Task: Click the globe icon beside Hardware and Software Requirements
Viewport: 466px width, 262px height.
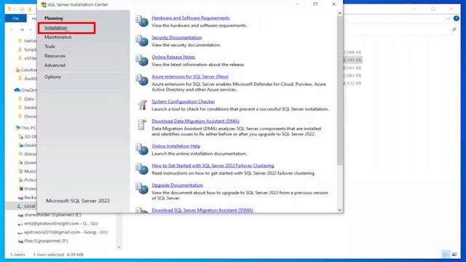Action: click(142, 21)
